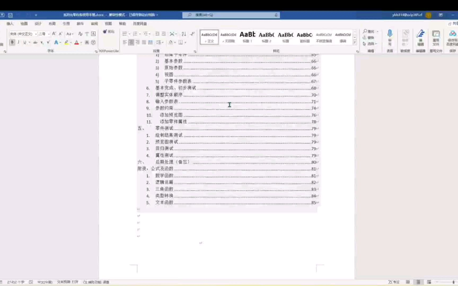Open the font name dropdown
This screenshot has width=458, height=286.
point(36,34)
